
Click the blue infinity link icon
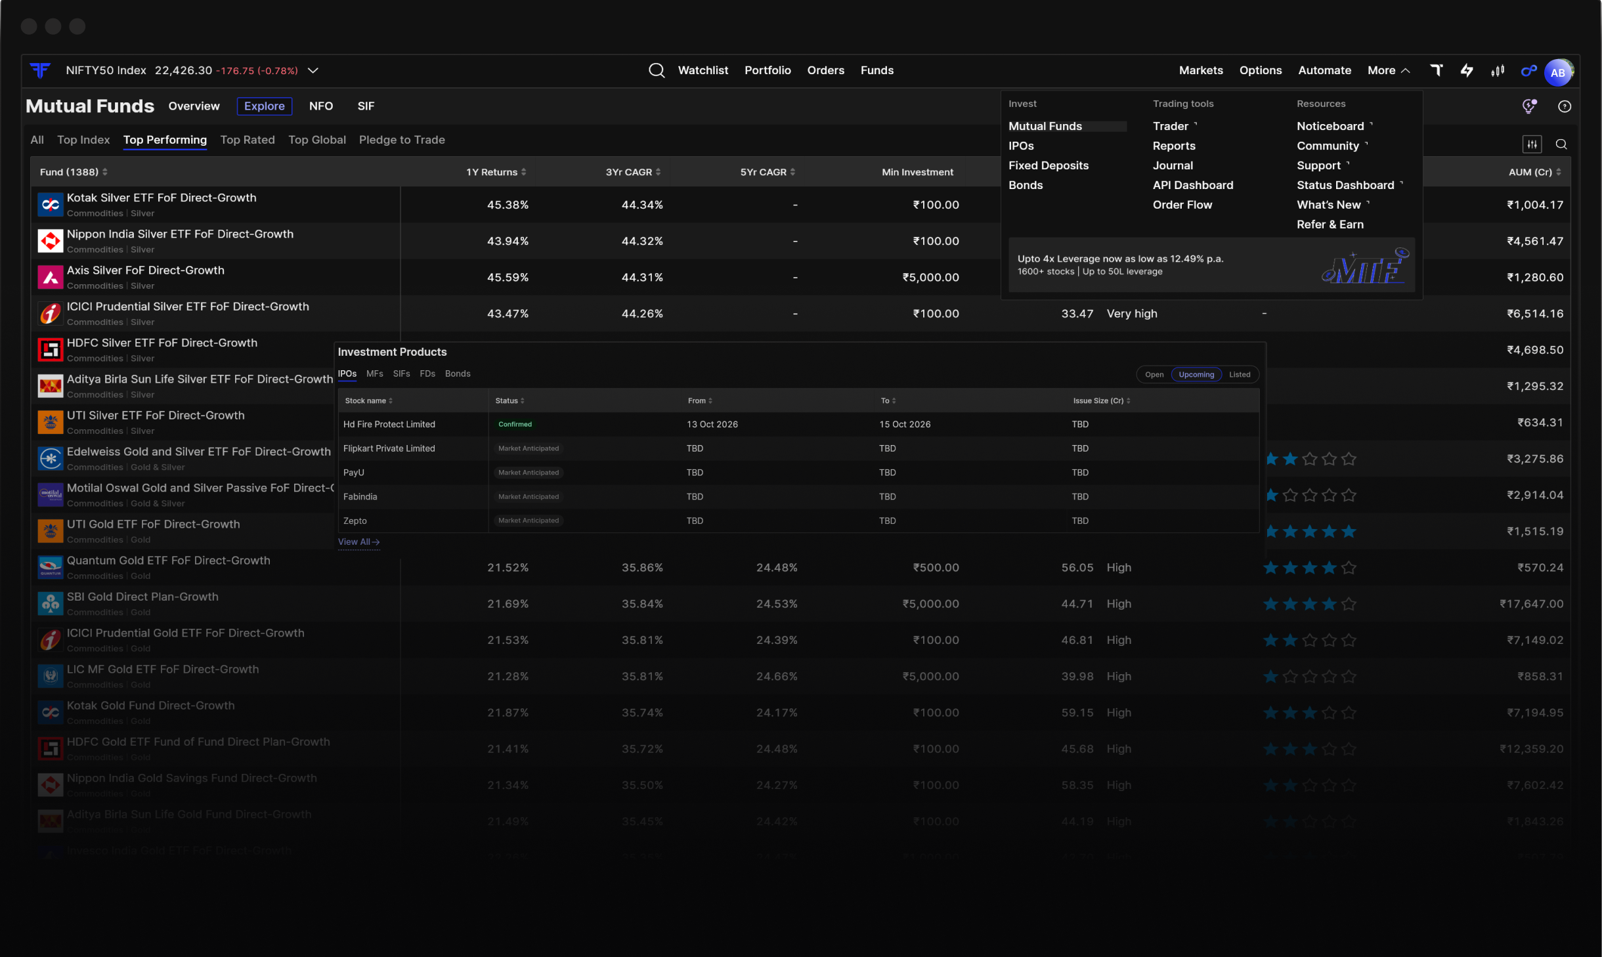pos(1529,70)
